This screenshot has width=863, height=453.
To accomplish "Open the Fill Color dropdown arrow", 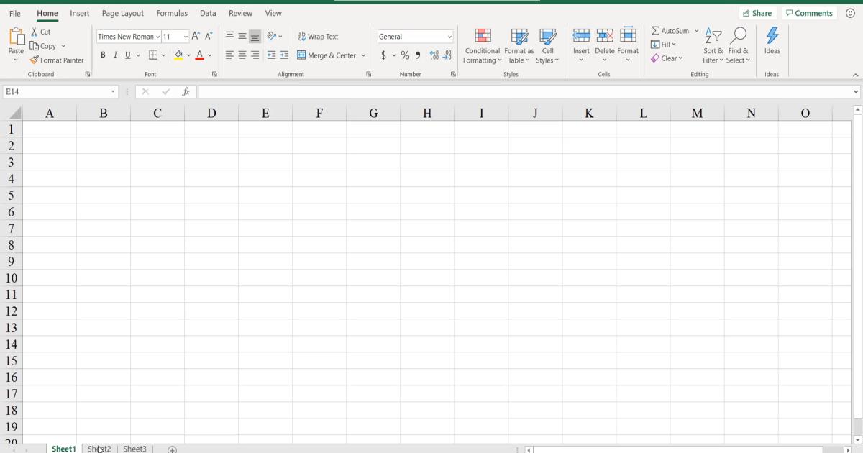I will pos(188,55).
